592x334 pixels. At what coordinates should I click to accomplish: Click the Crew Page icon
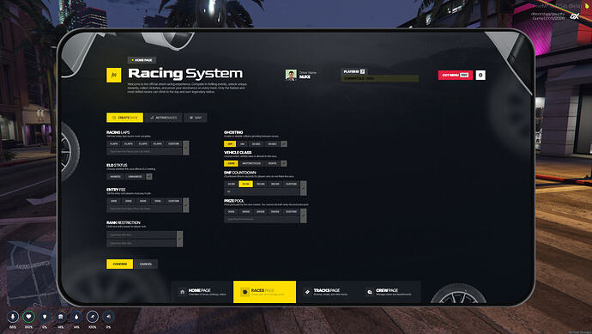(x=370, y=292)
